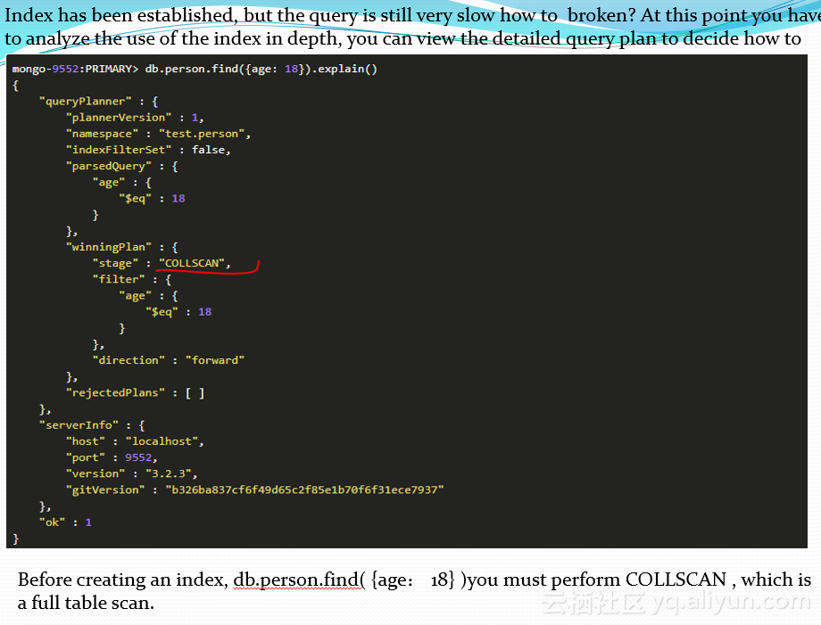The image size is (821, 625).
Task: Click the 'mongo-9552:PRIMARY>' prompt text
Action: pos(75,69)
